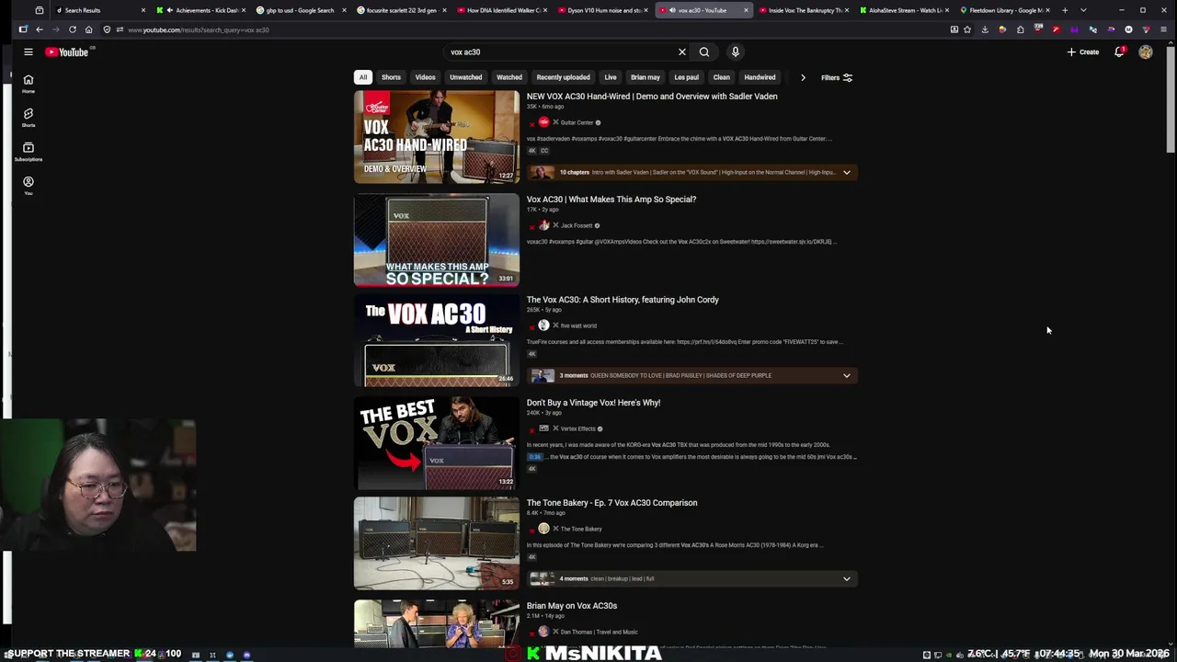Filter results by Watched chip
The height and width of the screenshot is (662, 1177).
pyautogui.click(x=509, y=77)
